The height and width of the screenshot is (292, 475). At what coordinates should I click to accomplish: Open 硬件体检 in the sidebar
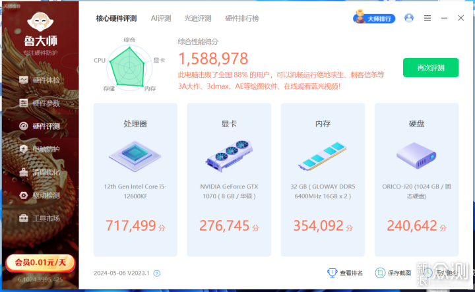click(x=40, y=80)
